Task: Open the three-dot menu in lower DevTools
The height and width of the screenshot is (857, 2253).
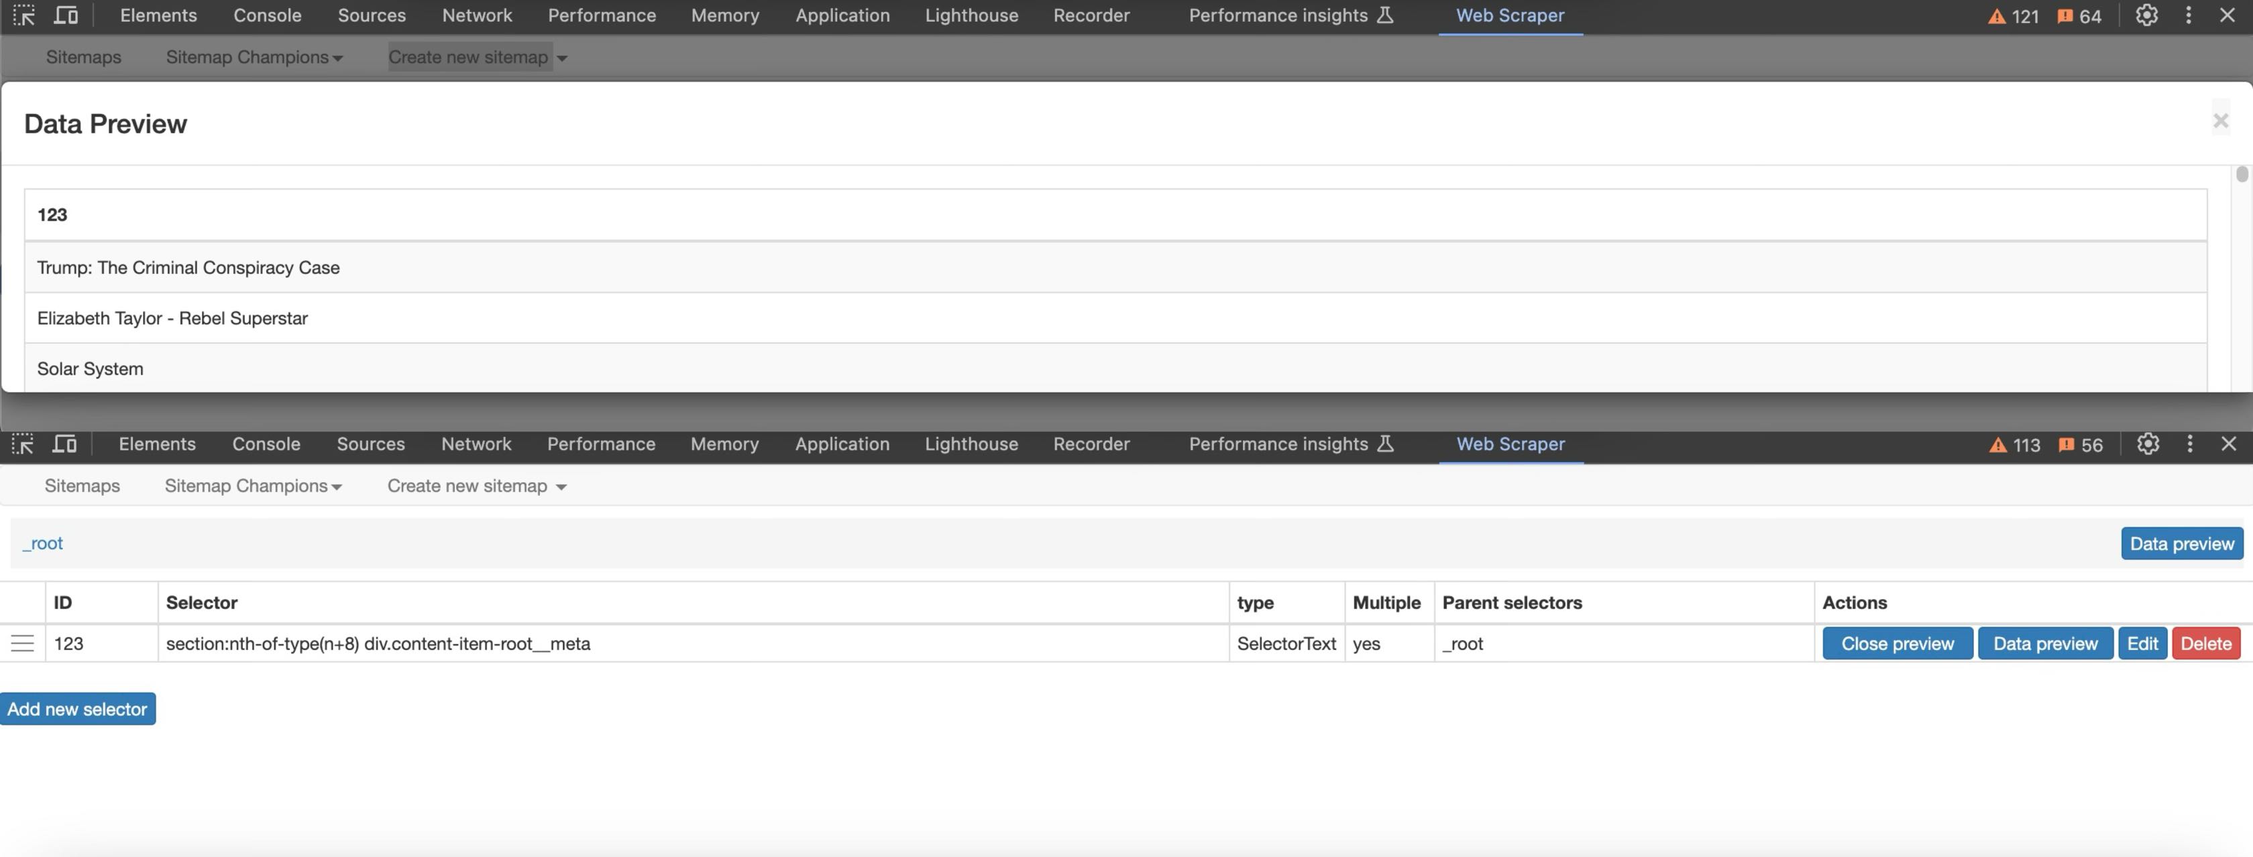Action: coord(2189,444)
